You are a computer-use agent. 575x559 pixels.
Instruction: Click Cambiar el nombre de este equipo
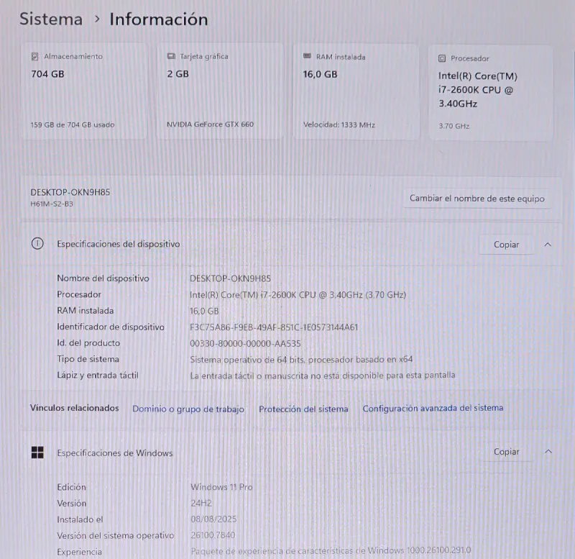[477, 199]
